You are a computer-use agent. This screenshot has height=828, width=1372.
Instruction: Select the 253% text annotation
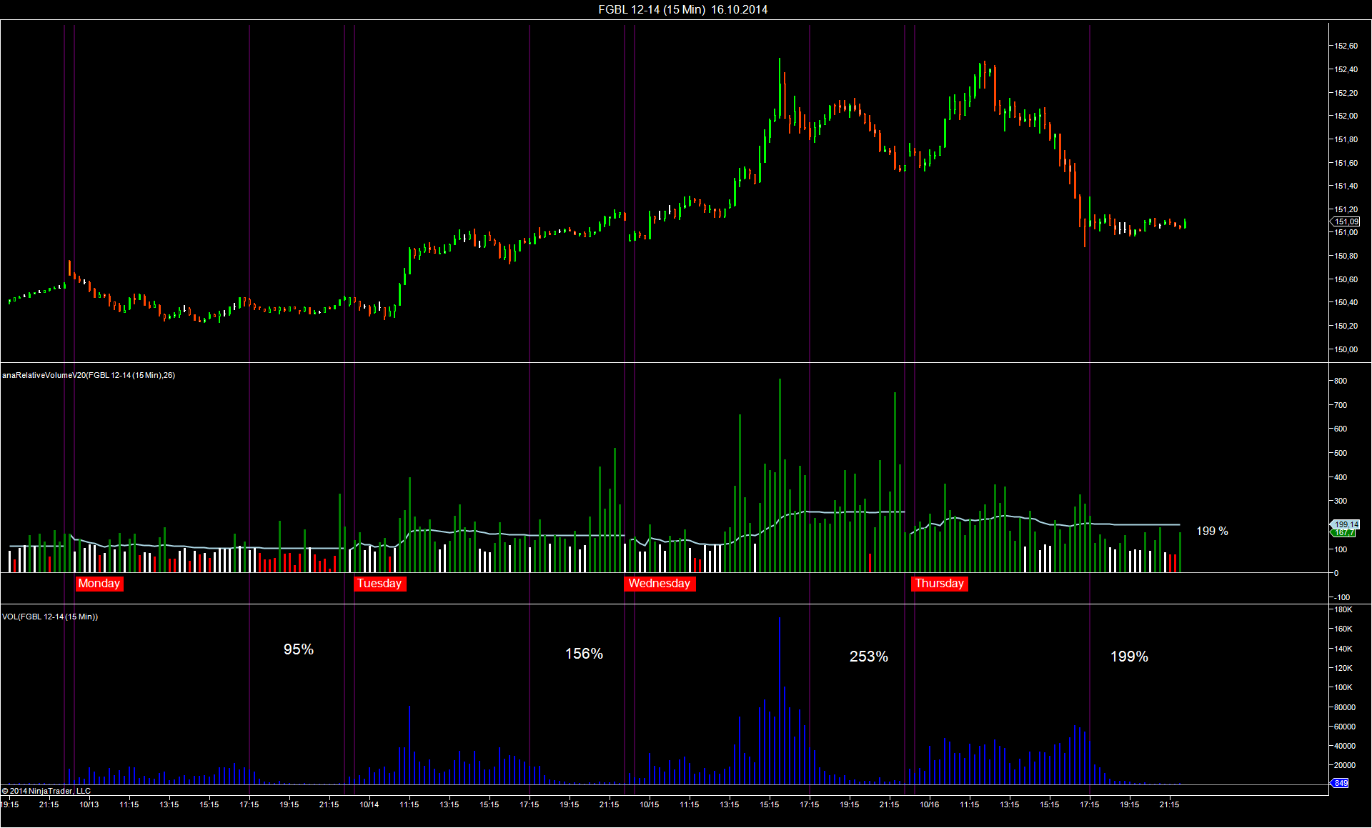(x=869, y=657)
